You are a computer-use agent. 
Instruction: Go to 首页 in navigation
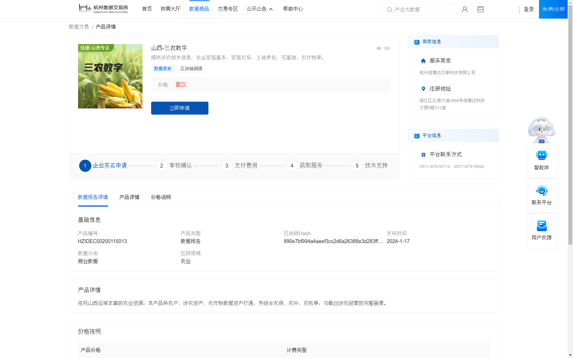(147, 9)
